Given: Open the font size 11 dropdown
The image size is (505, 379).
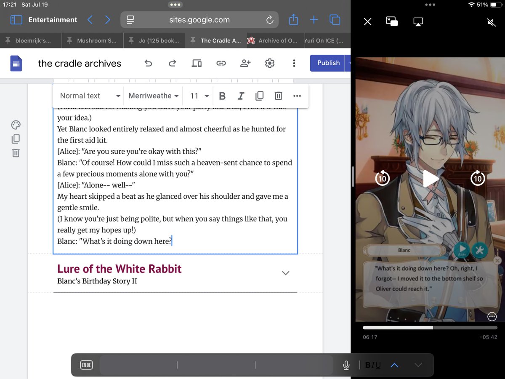Looking at the screenshot, I should [x=199, y=96].
